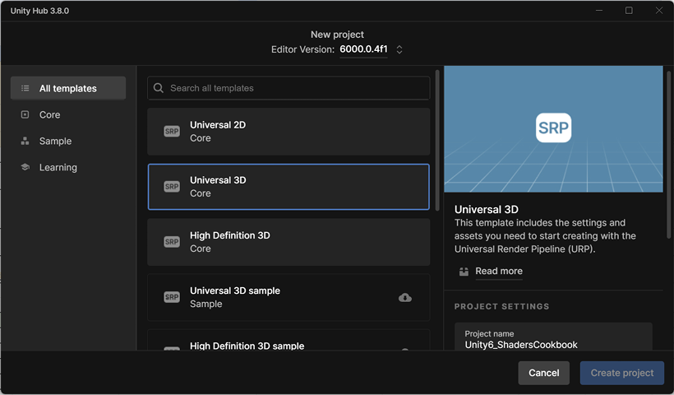
Task: Switch to the Core templates category
Action: point(49,114)
